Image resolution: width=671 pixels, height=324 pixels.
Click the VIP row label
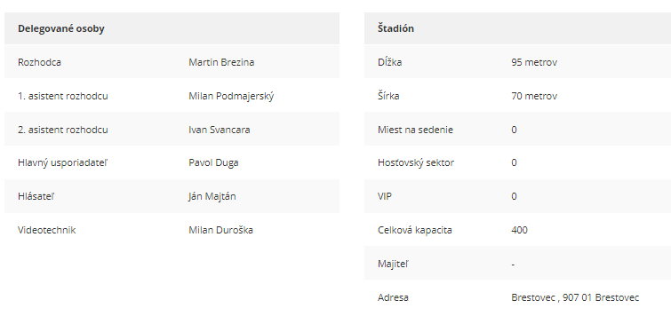385,197
